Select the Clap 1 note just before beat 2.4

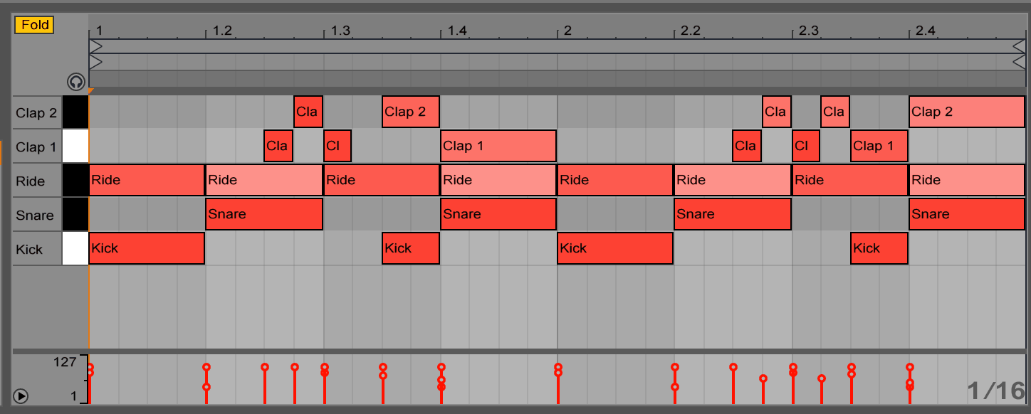point(879,146)
